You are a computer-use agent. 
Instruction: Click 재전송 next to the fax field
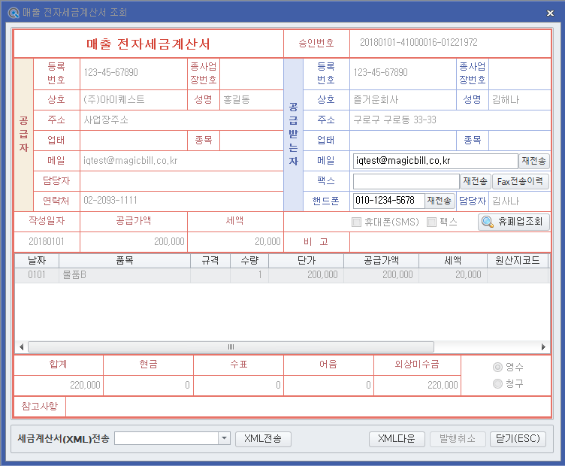tap(476, 181)
